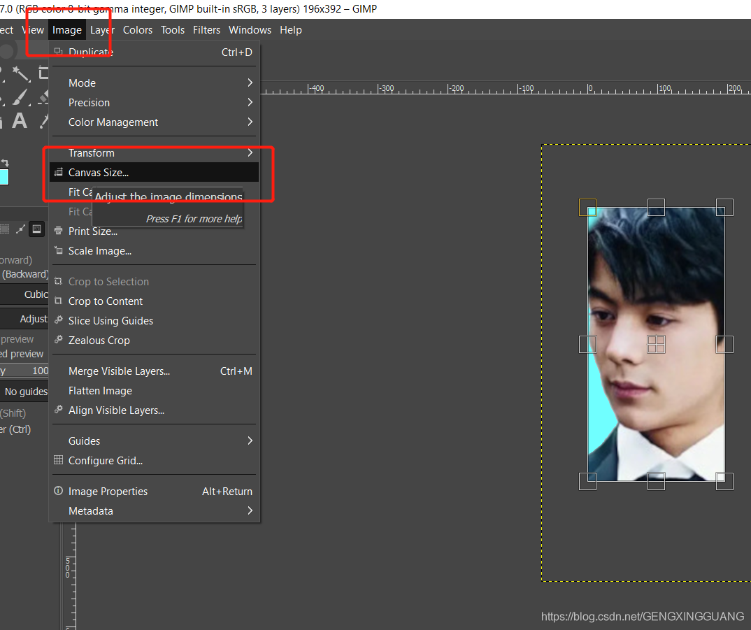Click the bottom-right transform handle

[724, 481]
